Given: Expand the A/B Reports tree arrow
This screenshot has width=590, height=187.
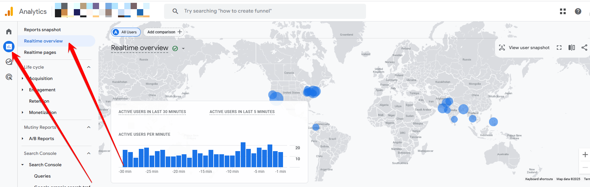Looking at the screenshot, I should click(22, 139).
